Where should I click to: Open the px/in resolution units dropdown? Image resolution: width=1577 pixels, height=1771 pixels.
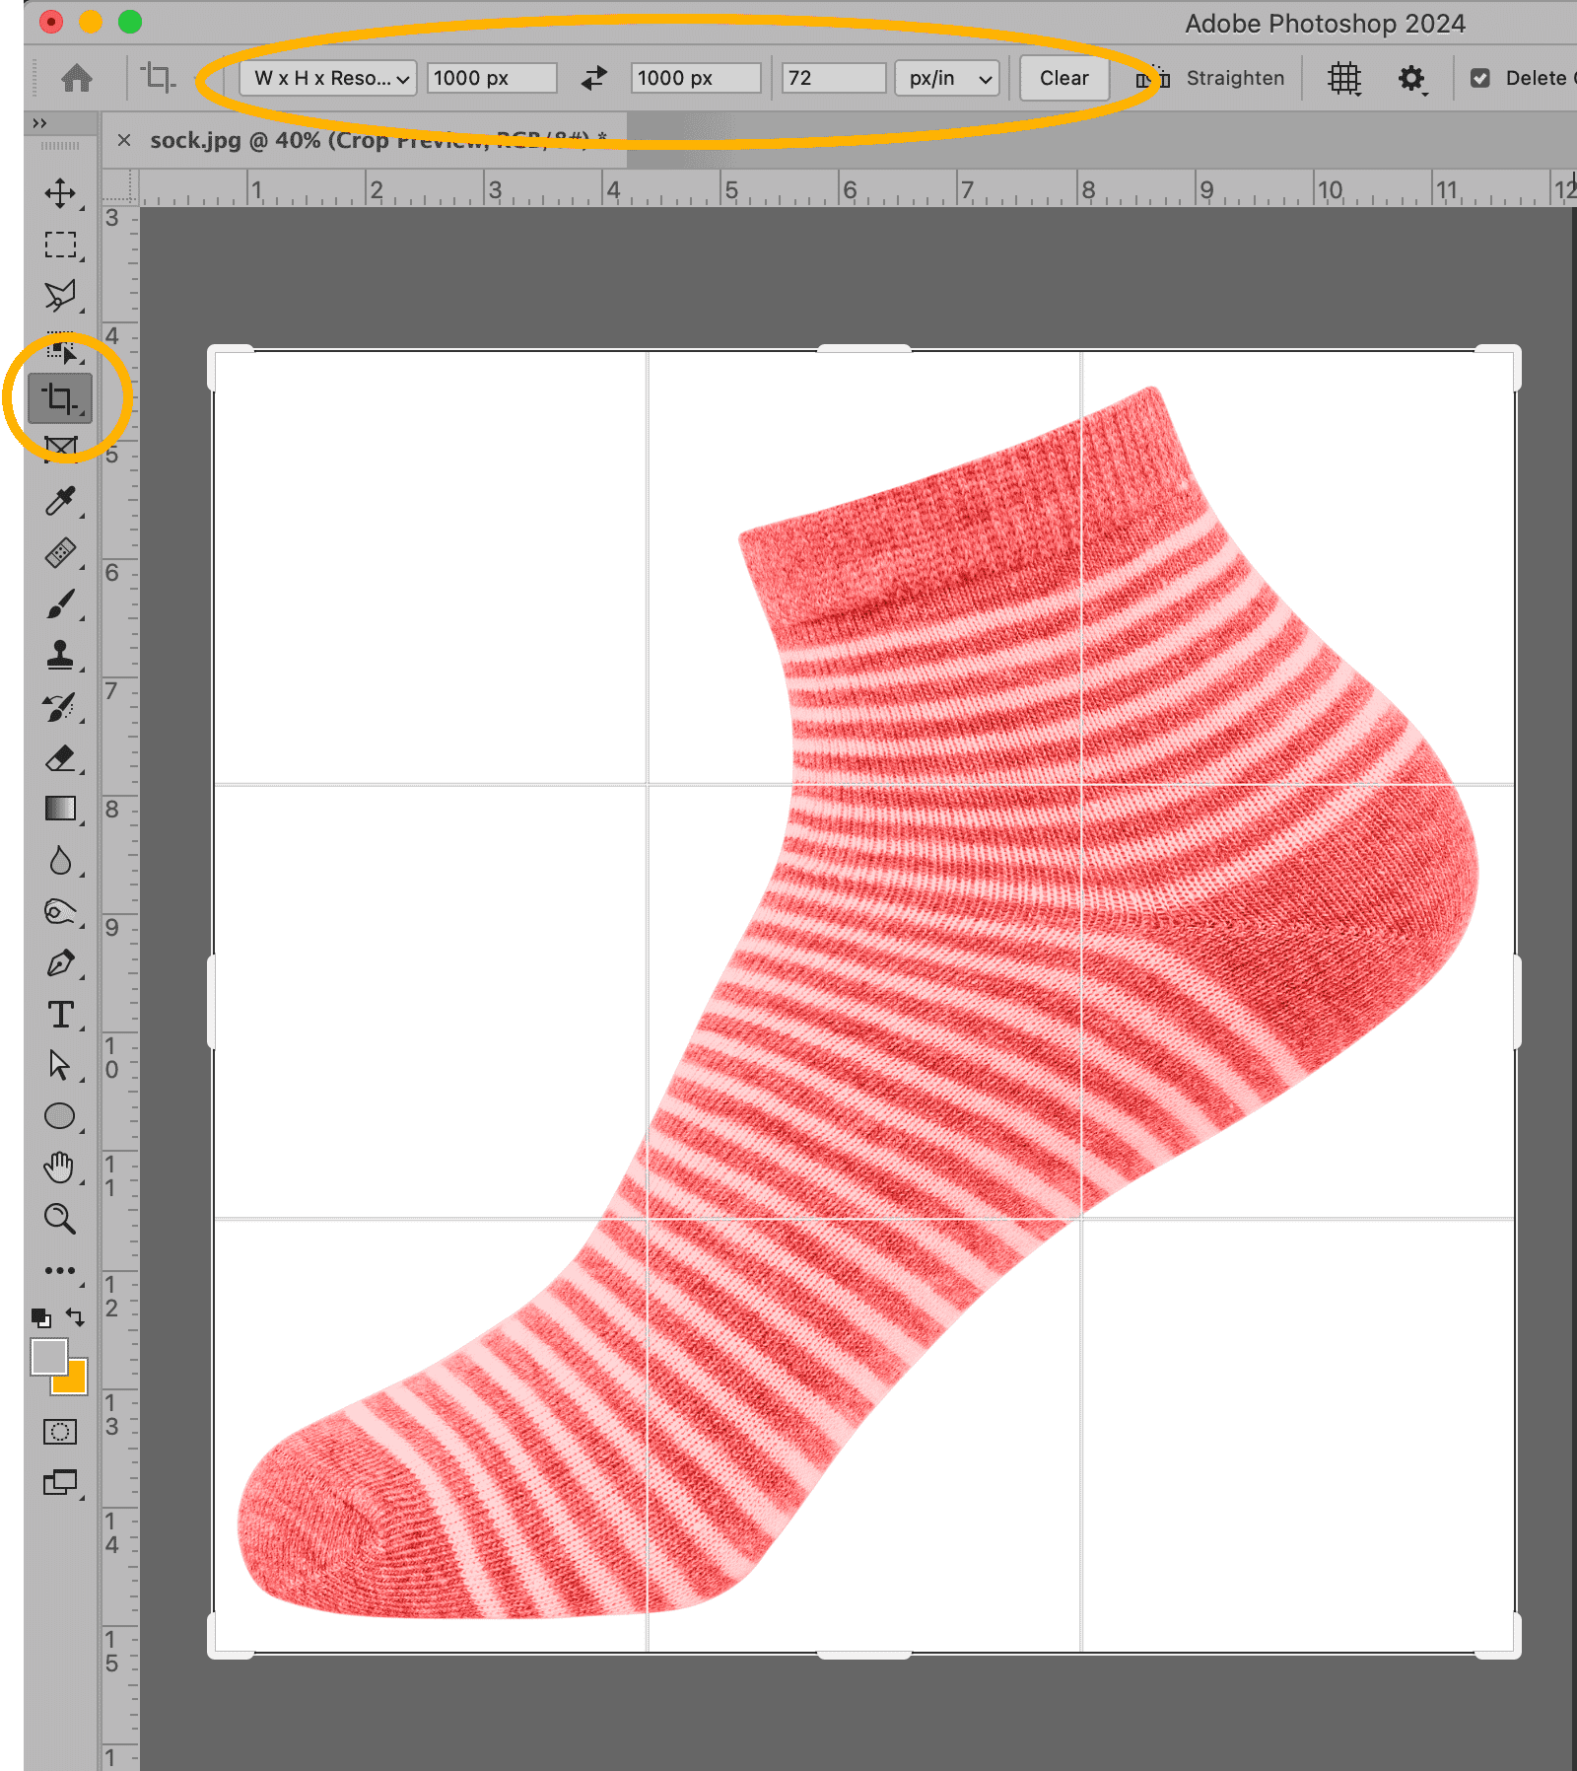point(947,78)
